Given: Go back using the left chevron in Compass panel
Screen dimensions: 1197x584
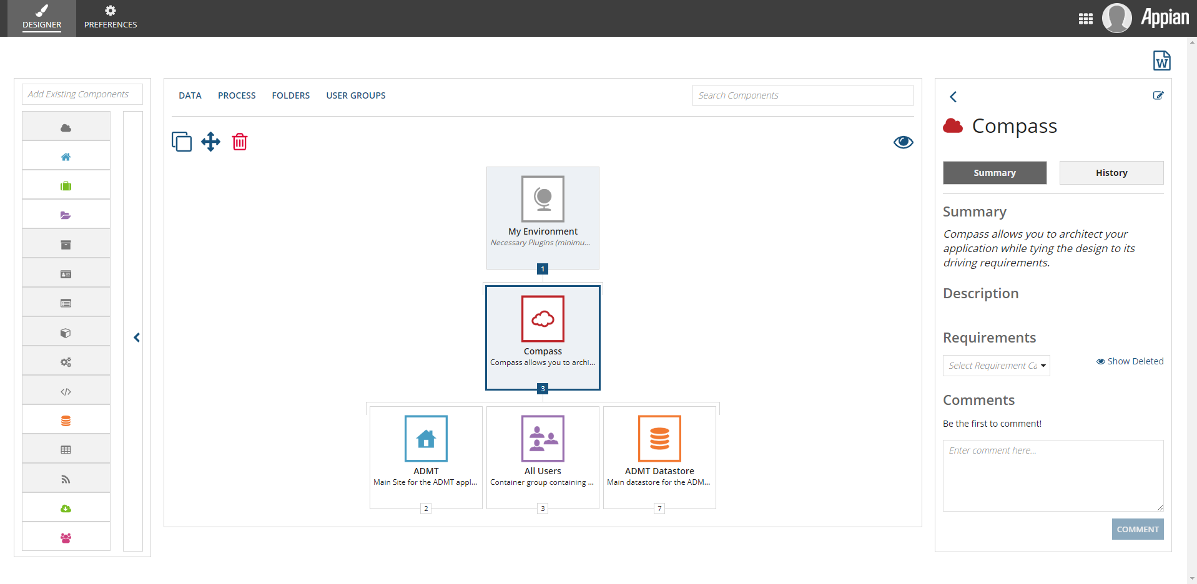Looking at the screenshot, I should [x=953, y=97].
